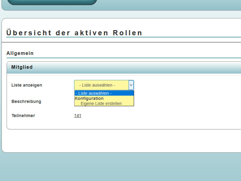Open the 141 Teilnehmer link
Screen dimensions: 241x181
tap(78, 116)
